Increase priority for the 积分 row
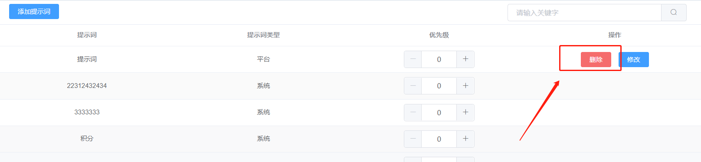The width and height of the screenshot is (701, 162). point(465,139)
